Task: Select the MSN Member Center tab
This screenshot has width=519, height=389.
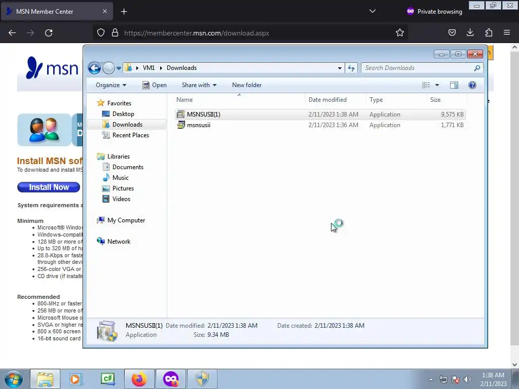Action: click(x=57, y=11)
